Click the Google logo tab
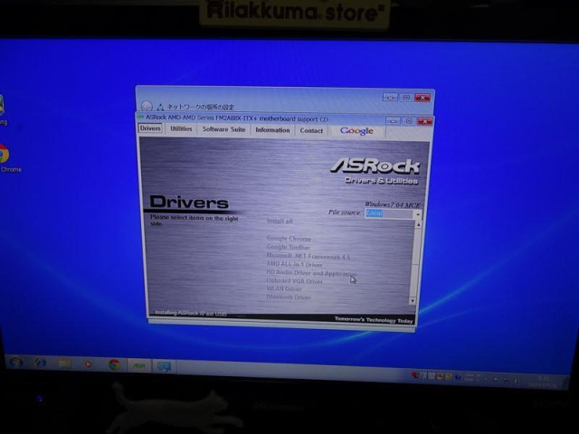The width and height of the screenshot is (579, 434). pos(356,131)
